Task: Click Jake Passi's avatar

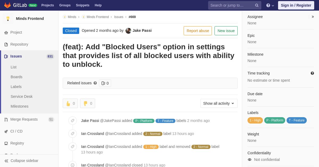Action: 128,31
